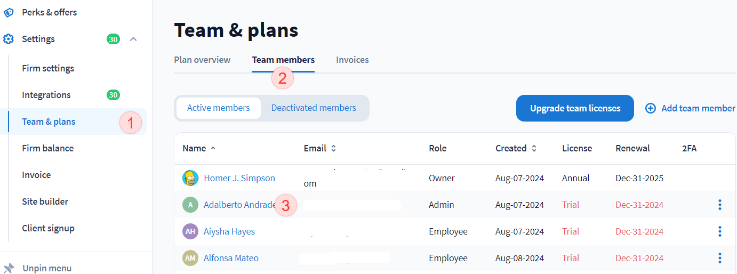This screenshot has height=274, width=737.
Task: Open the Plan overview tab
Action: [x=202, y=60]
